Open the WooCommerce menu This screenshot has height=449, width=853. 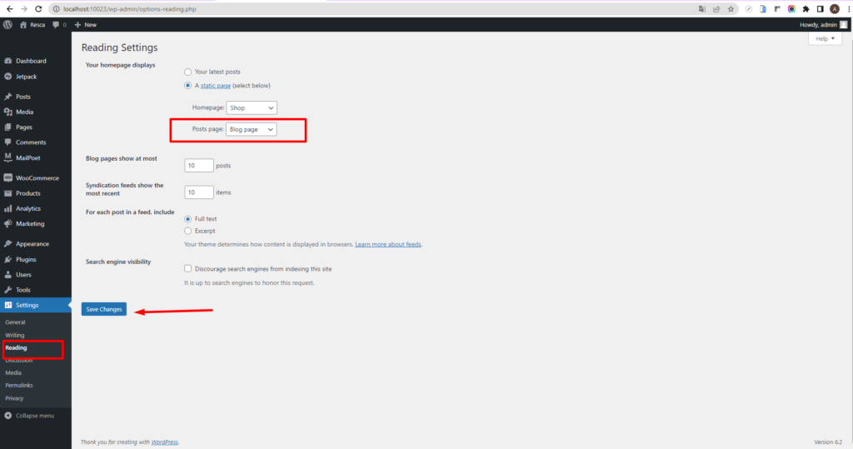click(35, 178)
